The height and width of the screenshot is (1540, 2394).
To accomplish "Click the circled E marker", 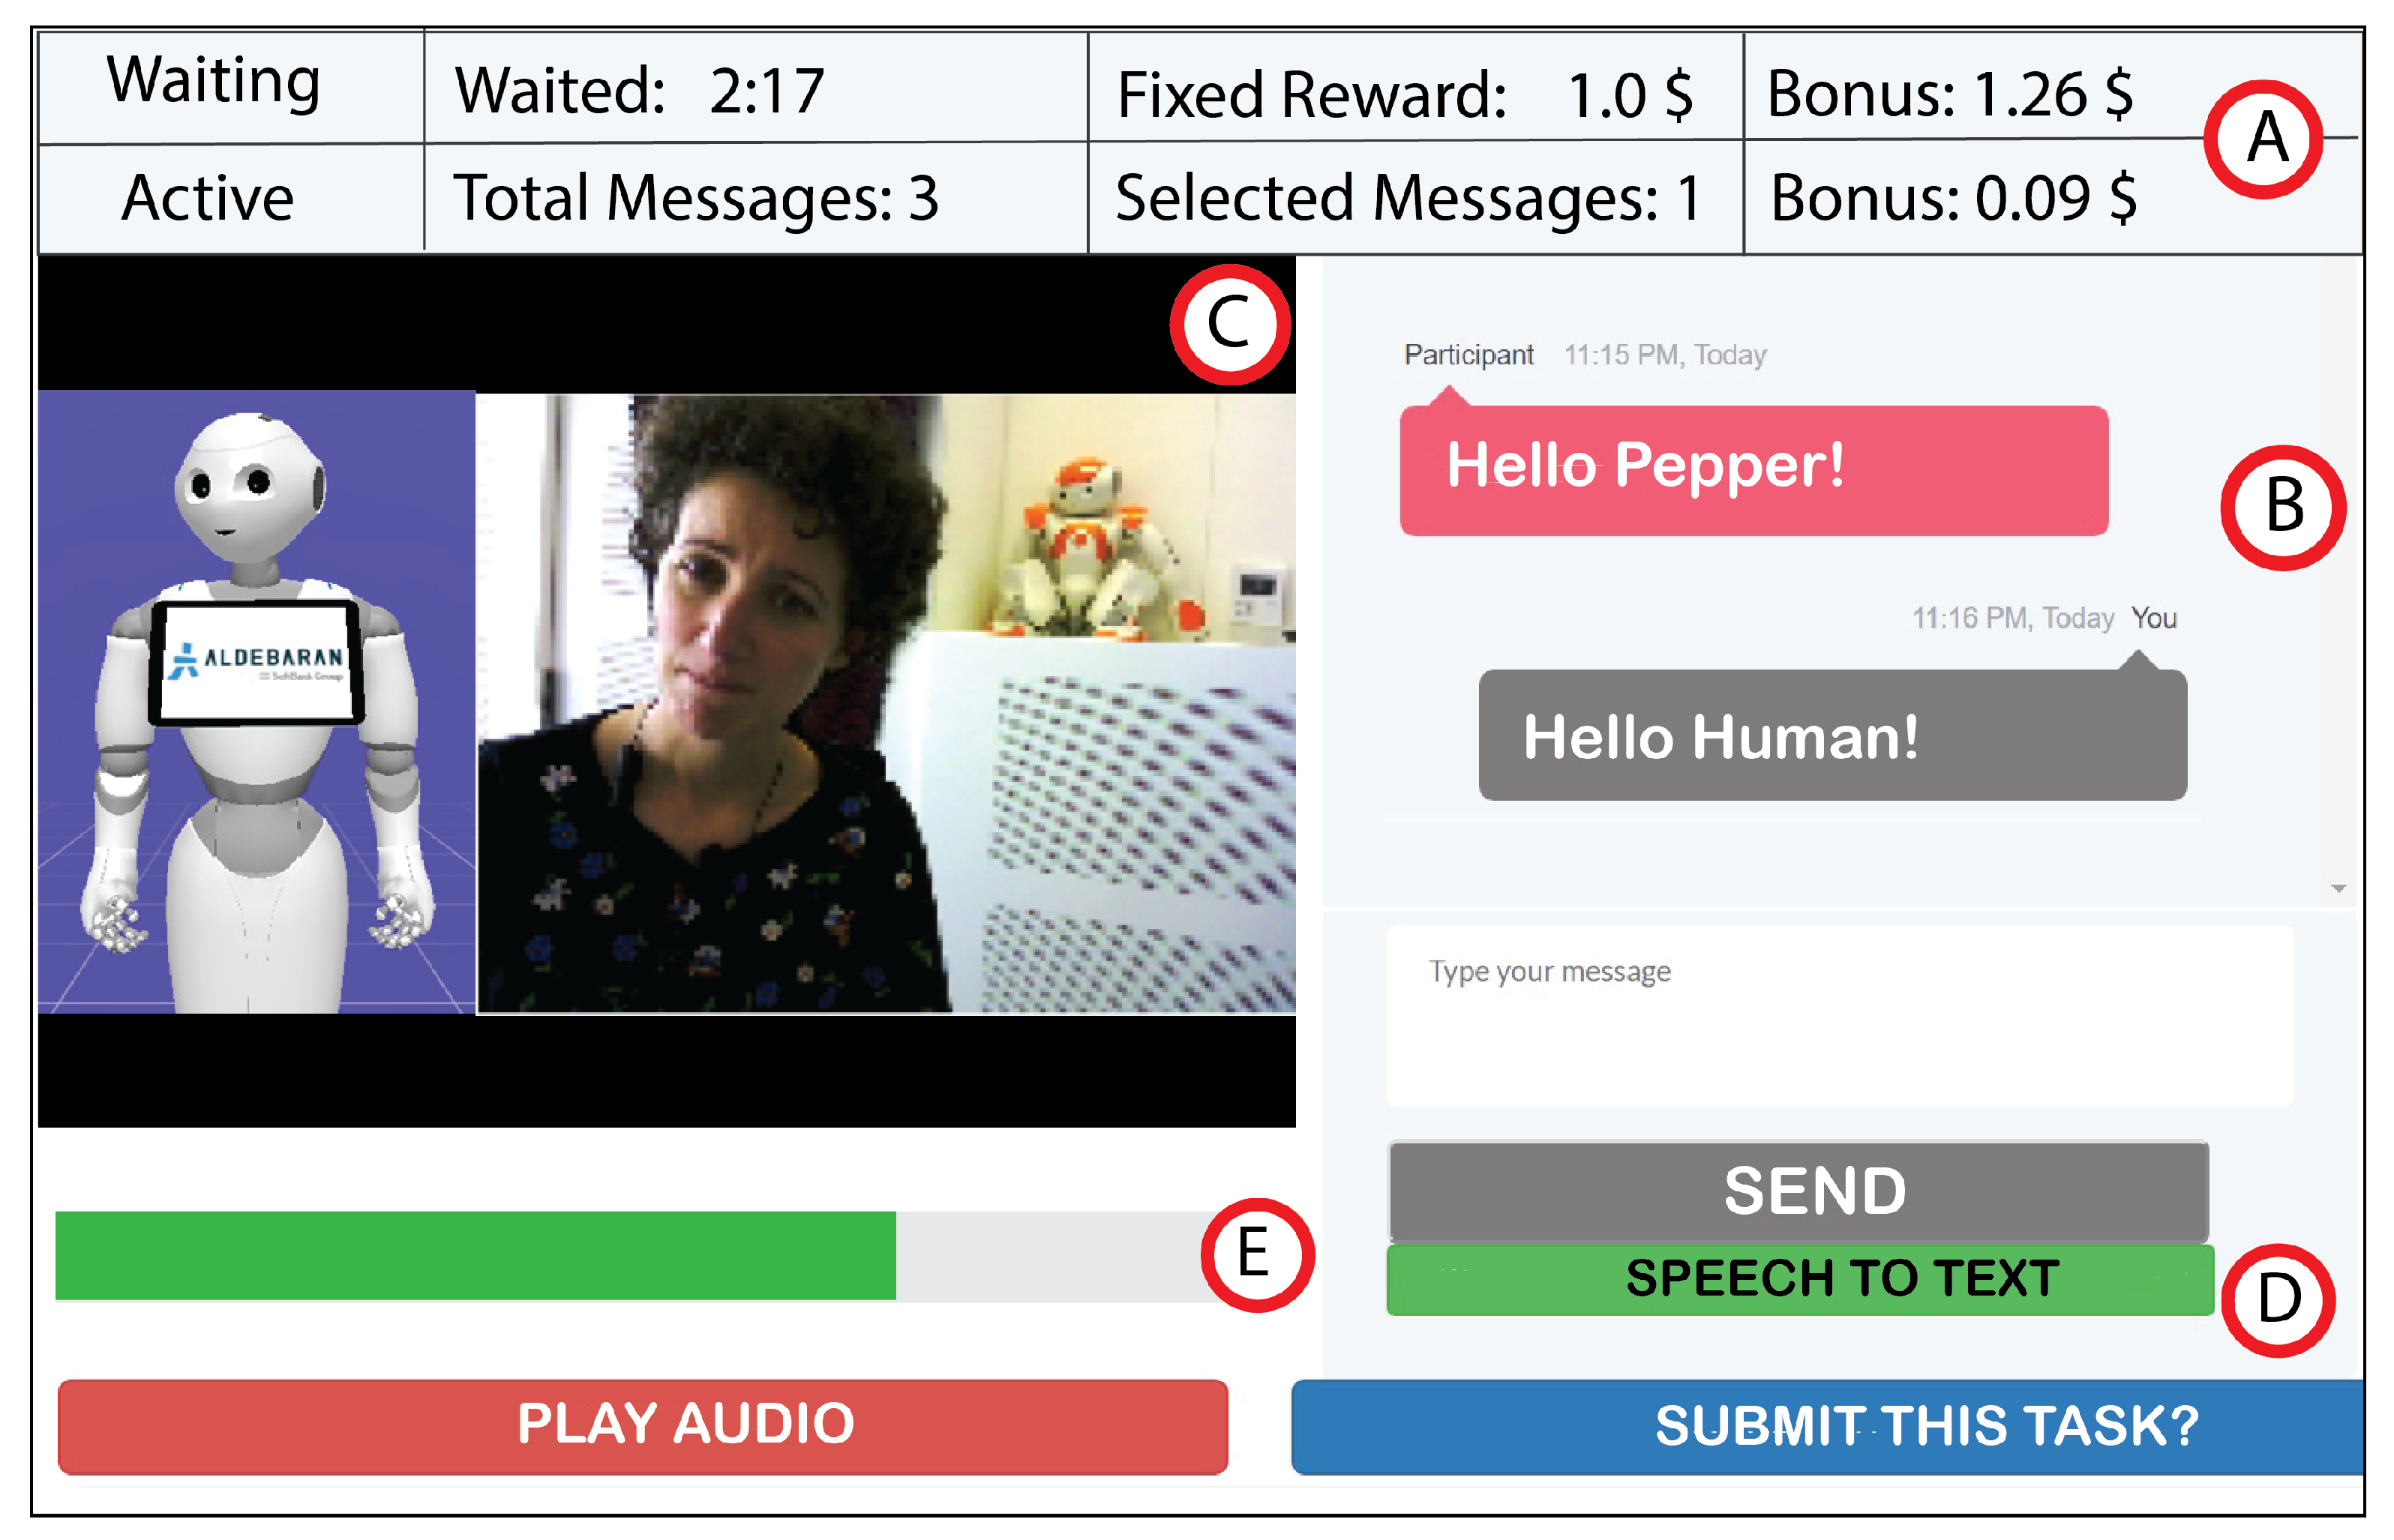I will point(1257,1255).
